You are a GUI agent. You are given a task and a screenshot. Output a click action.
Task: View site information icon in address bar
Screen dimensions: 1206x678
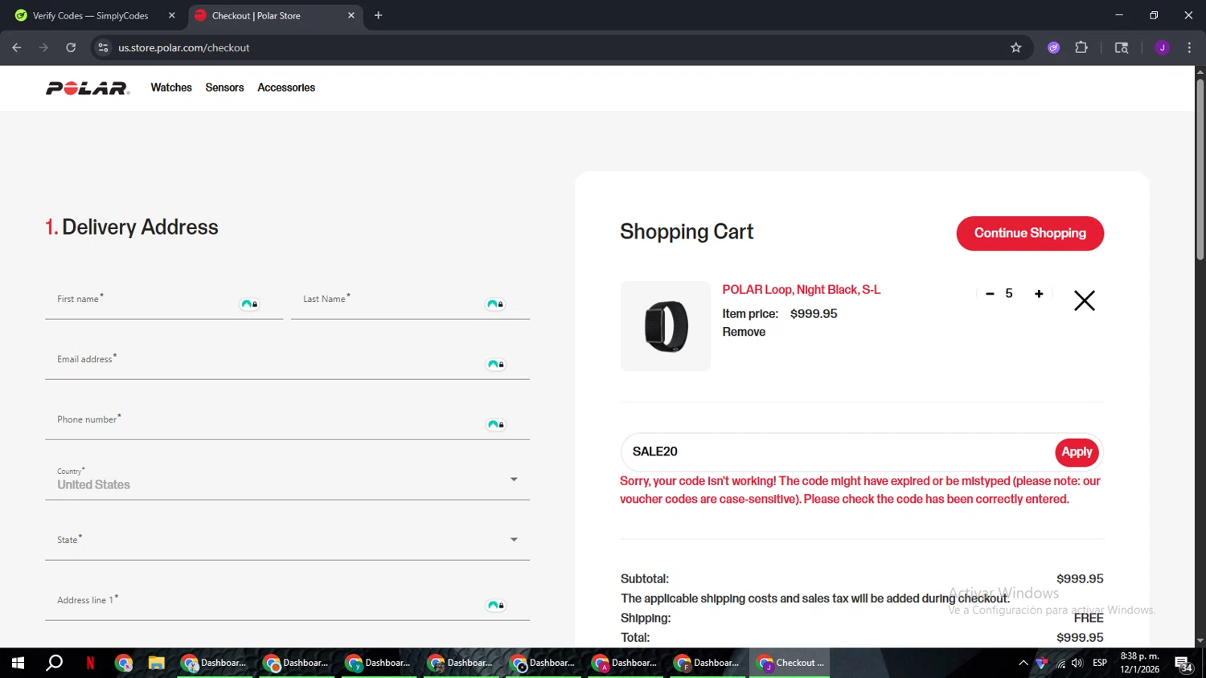[103, 47]
